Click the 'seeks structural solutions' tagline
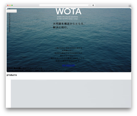 67,17
